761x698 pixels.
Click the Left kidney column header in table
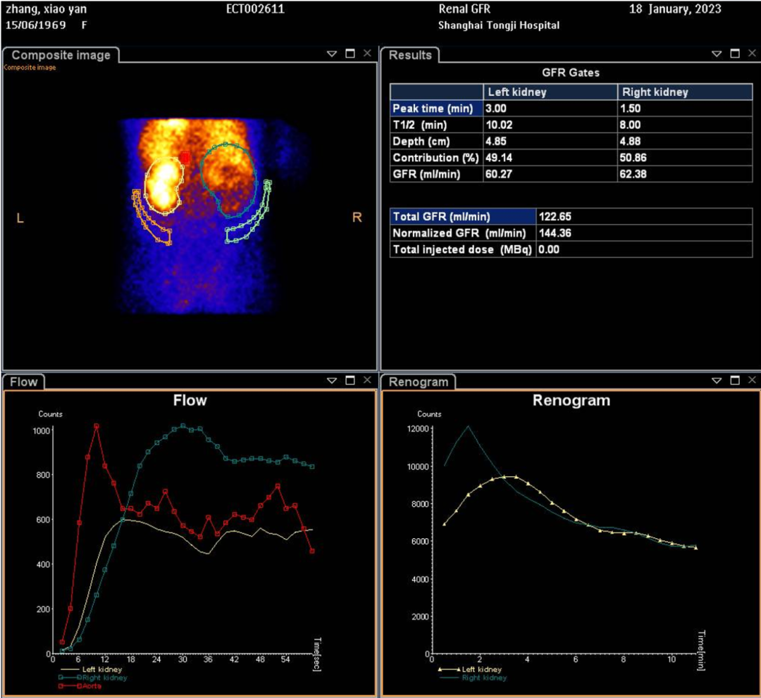coord(550,92)
